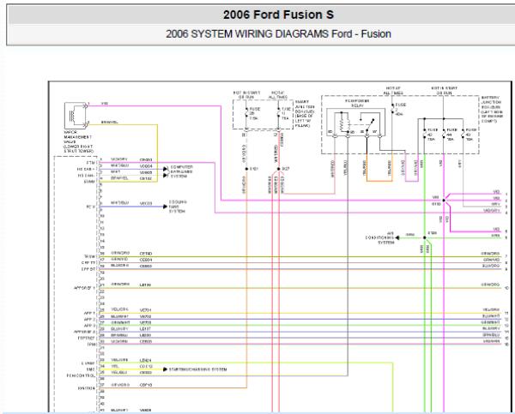Screen dimensions: 515x414
Task: Click the "2006 SYSTEM WIRING DIAGRAMS Ford - Fusion" subtitle
Action: [x=278, y=33]
